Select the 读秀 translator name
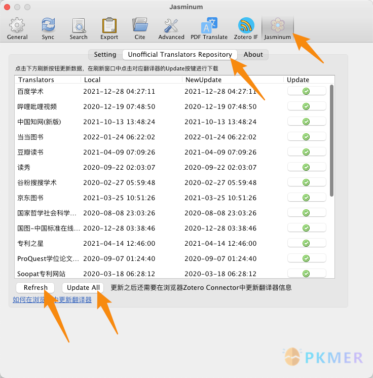Viewport: 373px width, 378px height. (x=24, y=167)
